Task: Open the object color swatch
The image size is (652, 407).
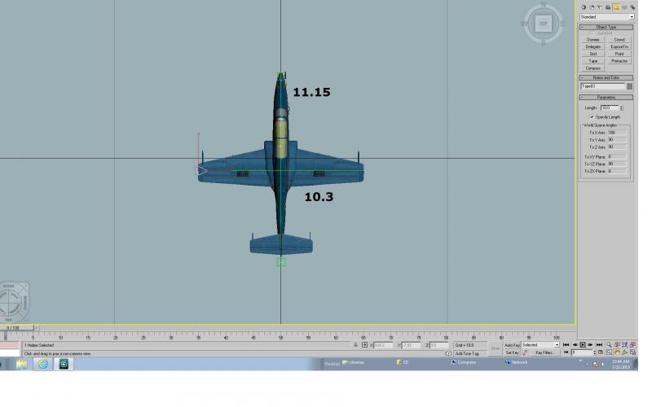Action: (629, 86)
